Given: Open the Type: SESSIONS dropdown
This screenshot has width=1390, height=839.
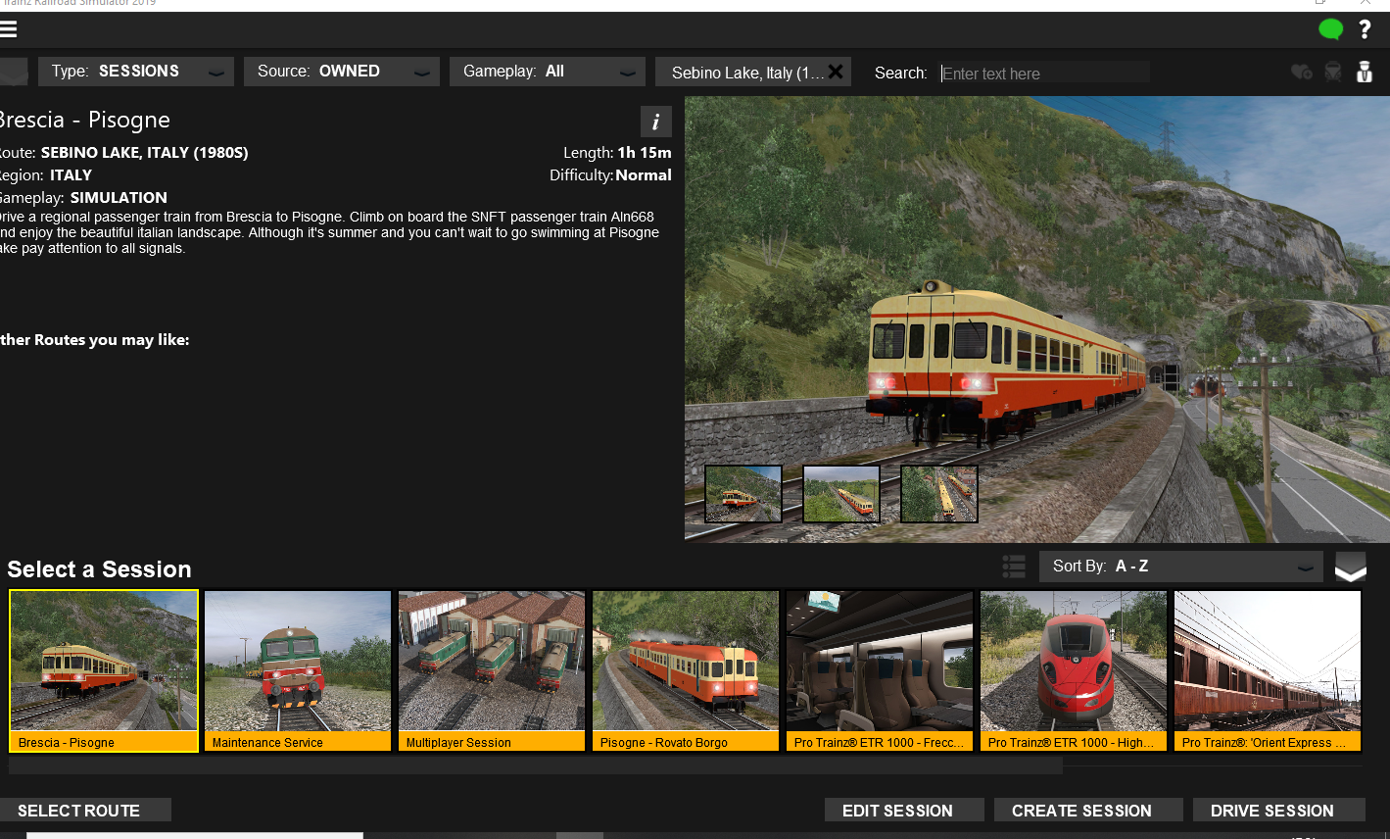Looking at the screenshot, I should click(x=136, y=72).
